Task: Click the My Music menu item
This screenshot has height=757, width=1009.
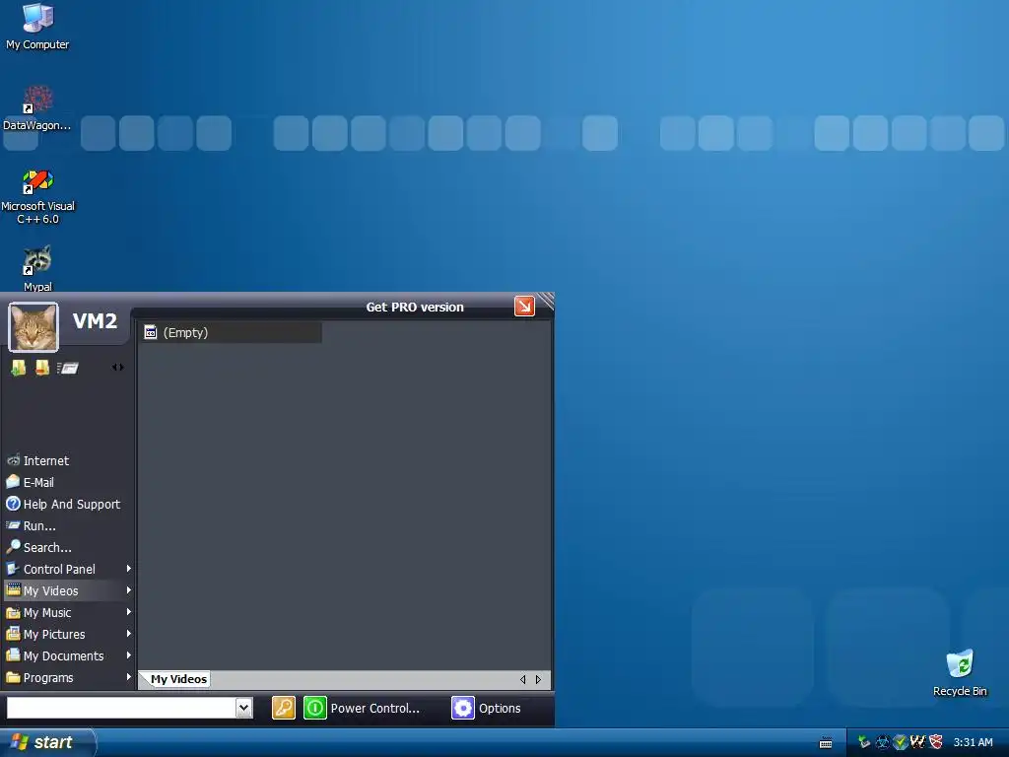Action: click(68, 612)
